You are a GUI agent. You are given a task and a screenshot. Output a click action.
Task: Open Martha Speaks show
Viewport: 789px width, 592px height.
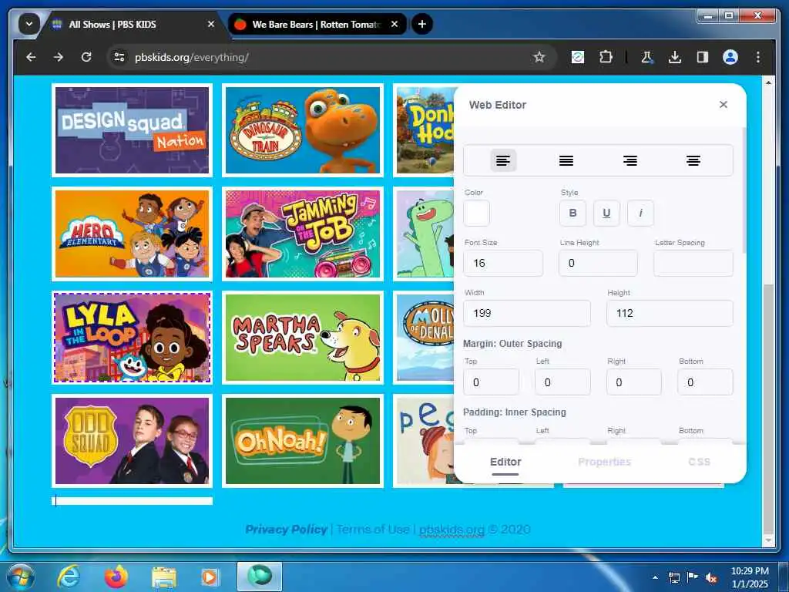coord(303,338)
